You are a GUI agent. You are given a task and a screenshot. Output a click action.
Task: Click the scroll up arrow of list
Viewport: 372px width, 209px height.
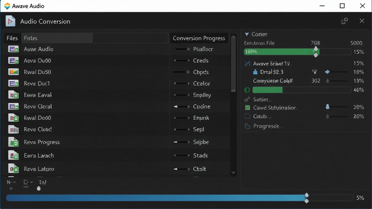coord(233,37)
